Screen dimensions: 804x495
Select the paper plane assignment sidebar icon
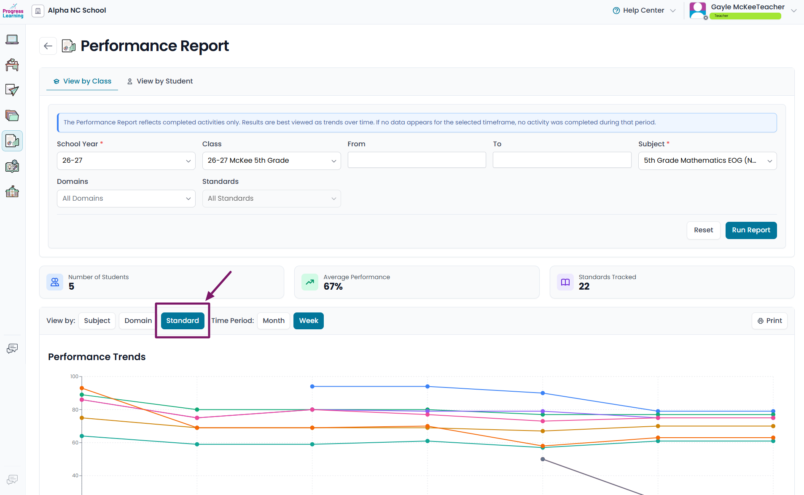point(12,90)
